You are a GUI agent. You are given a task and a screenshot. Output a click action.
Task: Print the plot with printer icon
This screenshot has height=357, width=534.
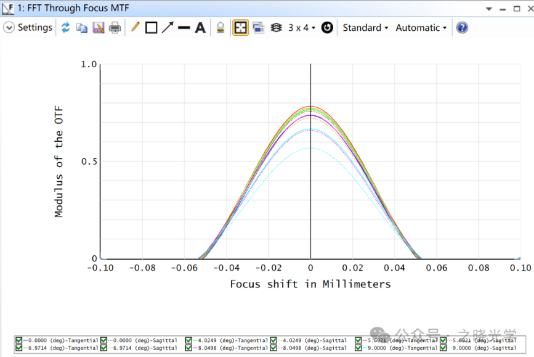115,28
